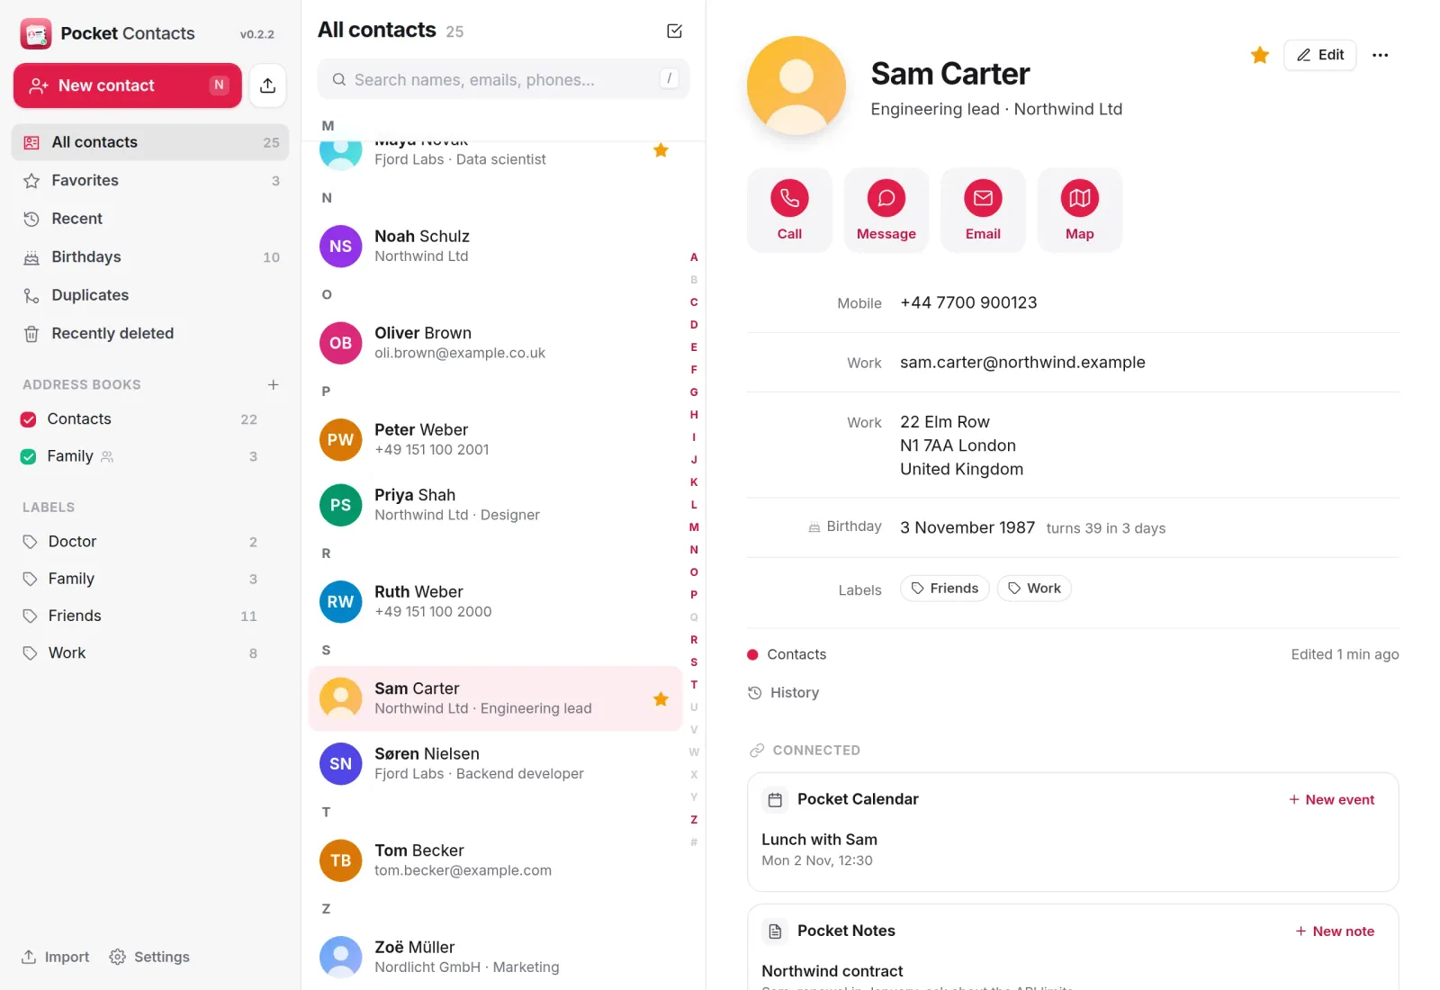Click the Edit button
This screenshot has width=1440, height=990.
1319,55
